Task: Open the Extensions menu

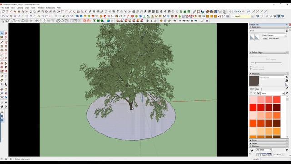Action: click(50, 8)
